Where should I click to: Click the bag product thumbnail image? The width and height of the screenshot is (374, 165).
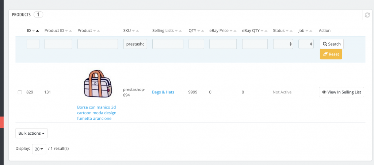tap(97, 84)
